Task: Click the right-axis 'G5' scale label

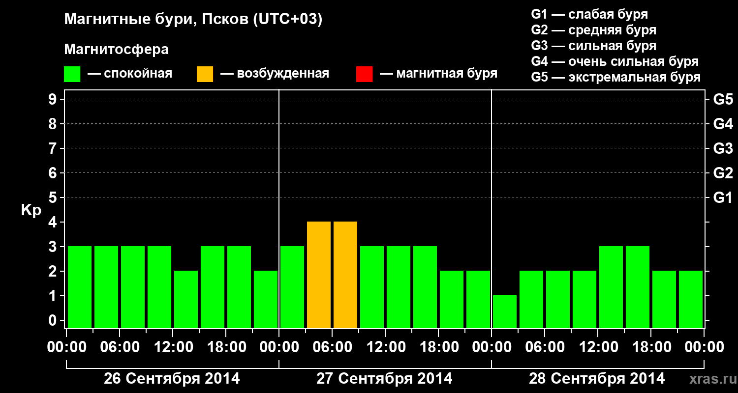Action: coord(723,99)
